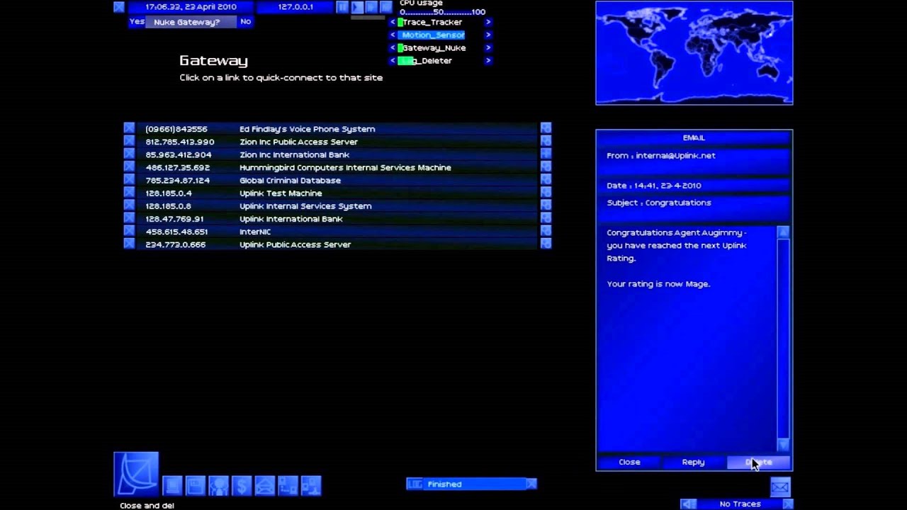Open the send mail envelope toolbar icon
The height and width of the screenshot is (510, 907).
tap(264, 485)
